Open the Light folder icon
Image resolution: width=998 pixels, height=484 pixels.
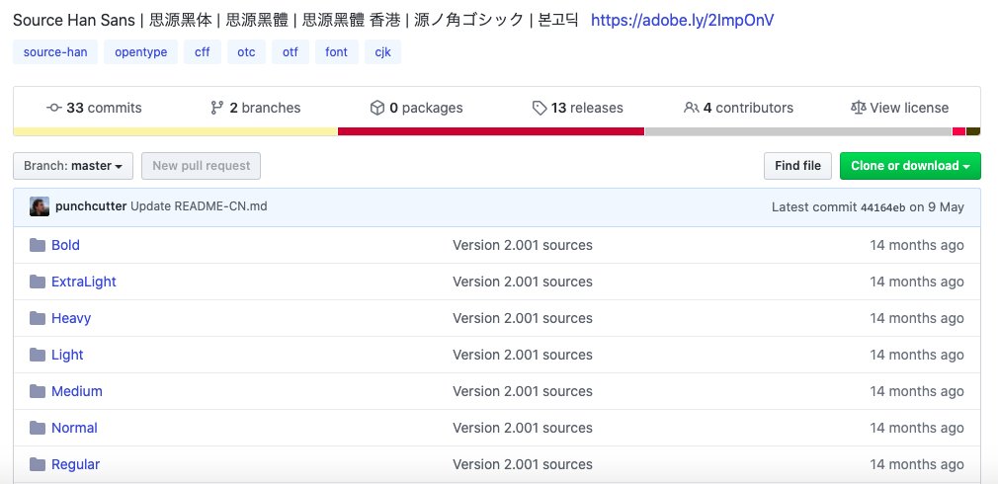tap(38, 355)
